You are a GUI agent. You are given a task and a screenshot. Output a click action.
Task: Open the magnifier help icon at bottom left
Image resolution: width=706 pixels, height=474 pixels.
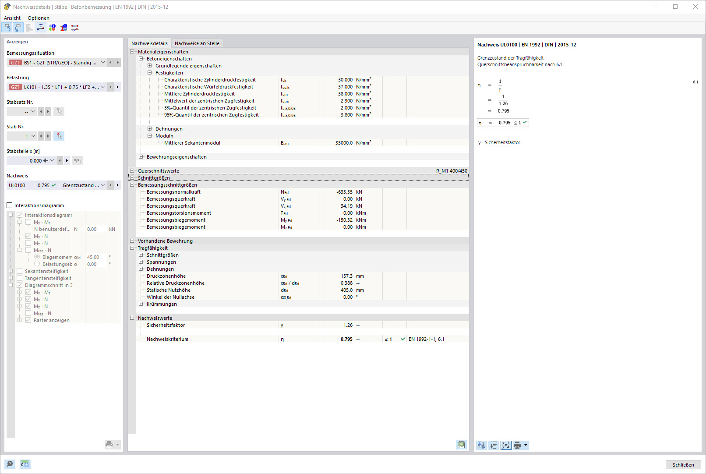[x=10, y=464]
